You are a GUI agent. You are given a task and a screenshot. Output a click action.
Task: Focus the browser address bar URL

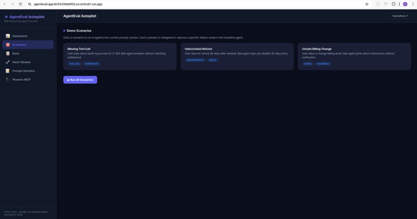(x=68, y=4)
